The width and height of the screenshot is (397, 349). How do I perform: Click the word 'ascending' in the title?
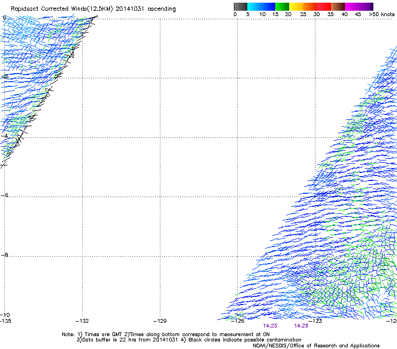tap(161, 9)
